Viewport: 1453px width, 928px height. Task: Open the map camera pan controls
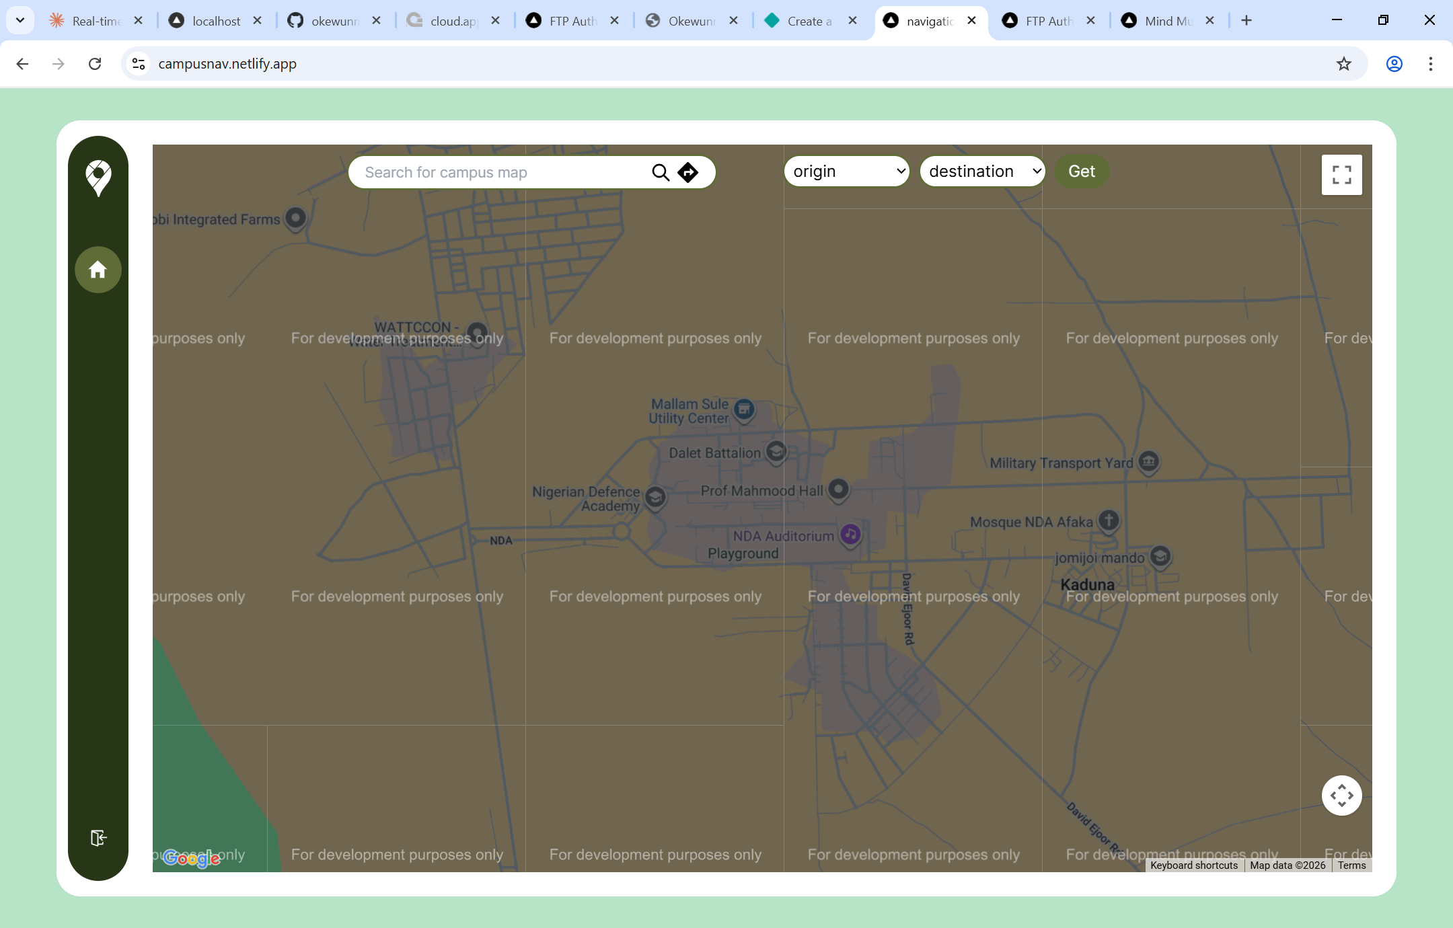point(1341,796)
